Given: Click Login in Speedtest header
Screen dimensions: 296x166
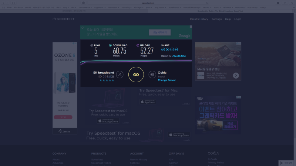Looking at the screenshot, I should [238, 19].
